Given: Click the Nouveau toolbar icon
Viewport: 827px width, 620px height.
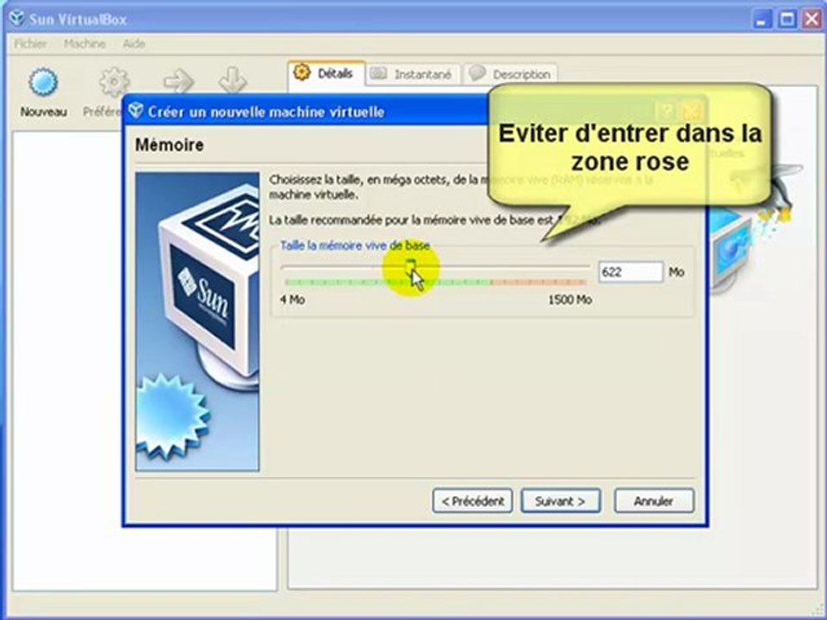Looking at the screenshot, I should 43,83.
